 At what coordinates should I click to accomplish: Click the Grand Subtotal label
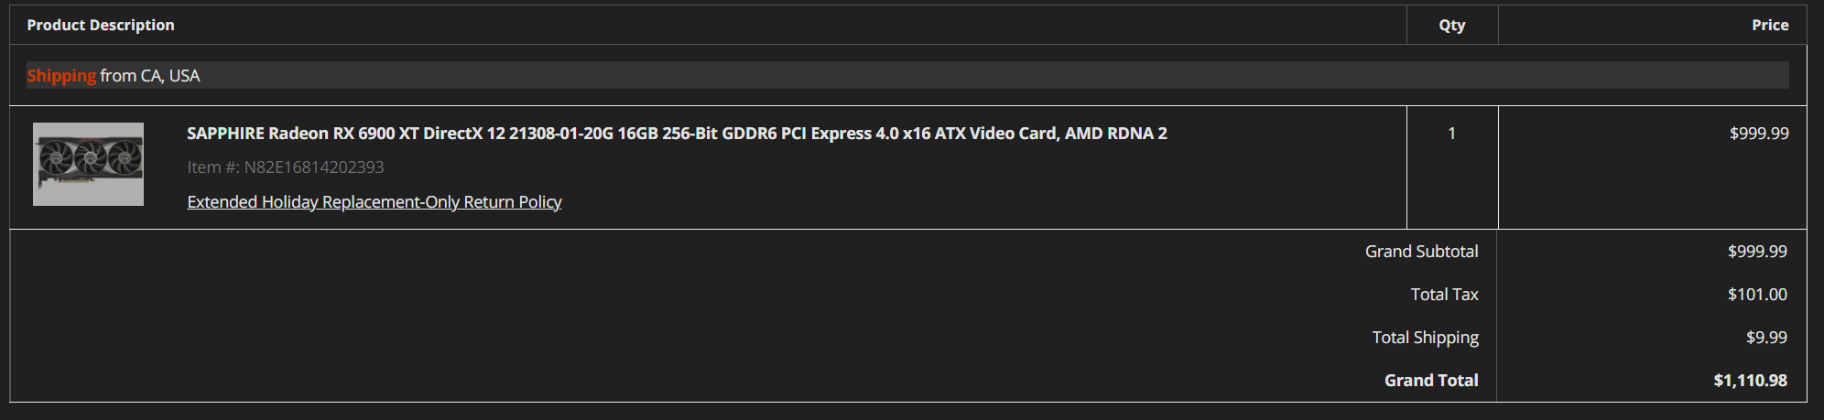point(1421,252)
